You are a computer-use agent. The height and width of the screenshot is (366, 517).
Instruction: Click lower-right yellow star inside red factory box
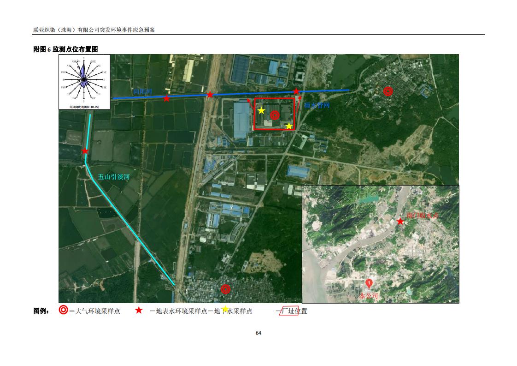point(289,126)
